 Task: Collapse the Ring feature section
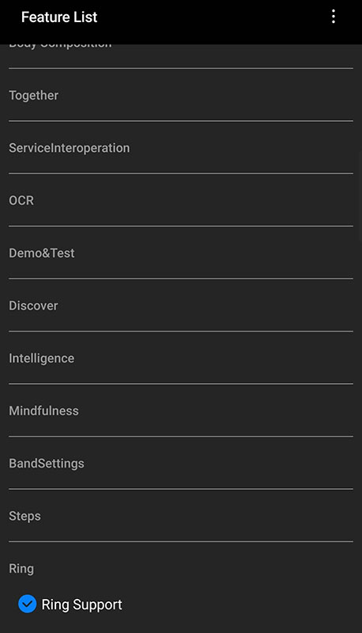(181, 568)
